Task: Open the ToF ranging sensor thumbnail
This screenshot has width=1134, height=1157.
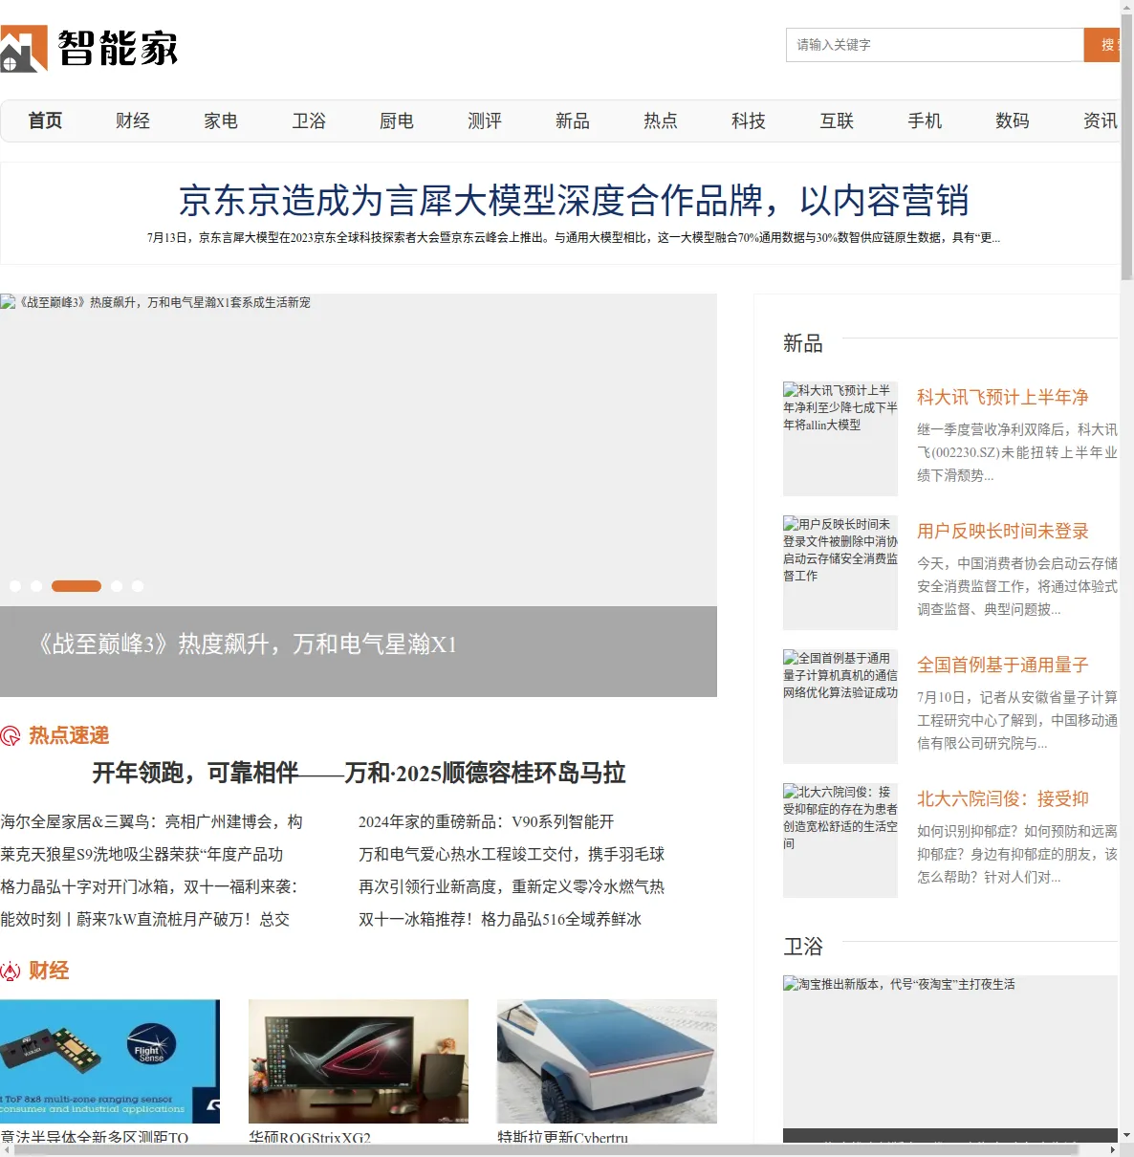Action: [x=110, y=1061]
